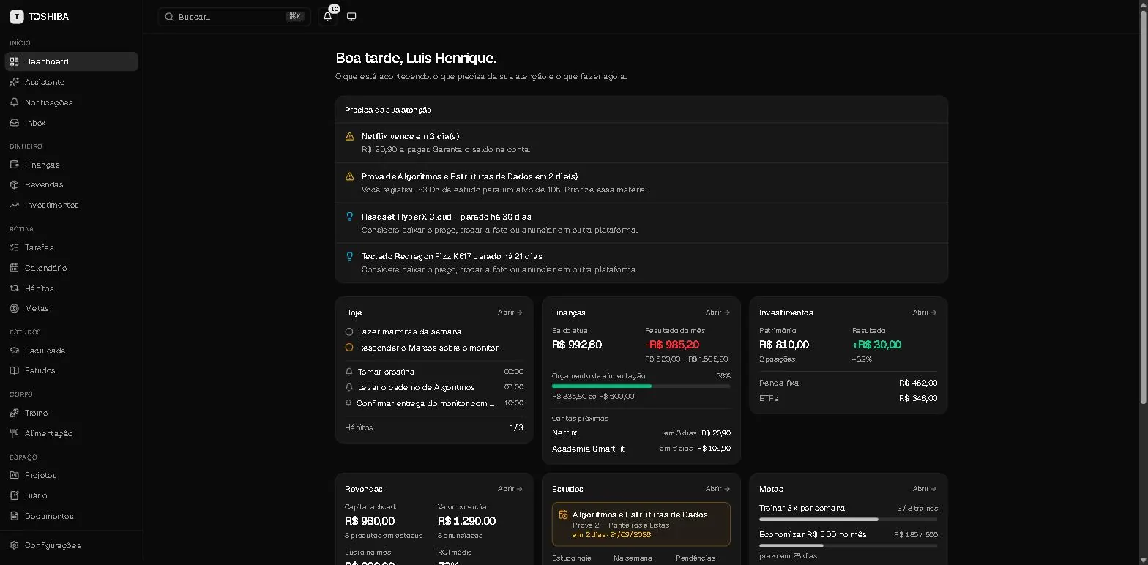Mark "Fazer marmitas da semana" as done
The width and height of the screenshot is (1148, 565).
tap(349, 332)
